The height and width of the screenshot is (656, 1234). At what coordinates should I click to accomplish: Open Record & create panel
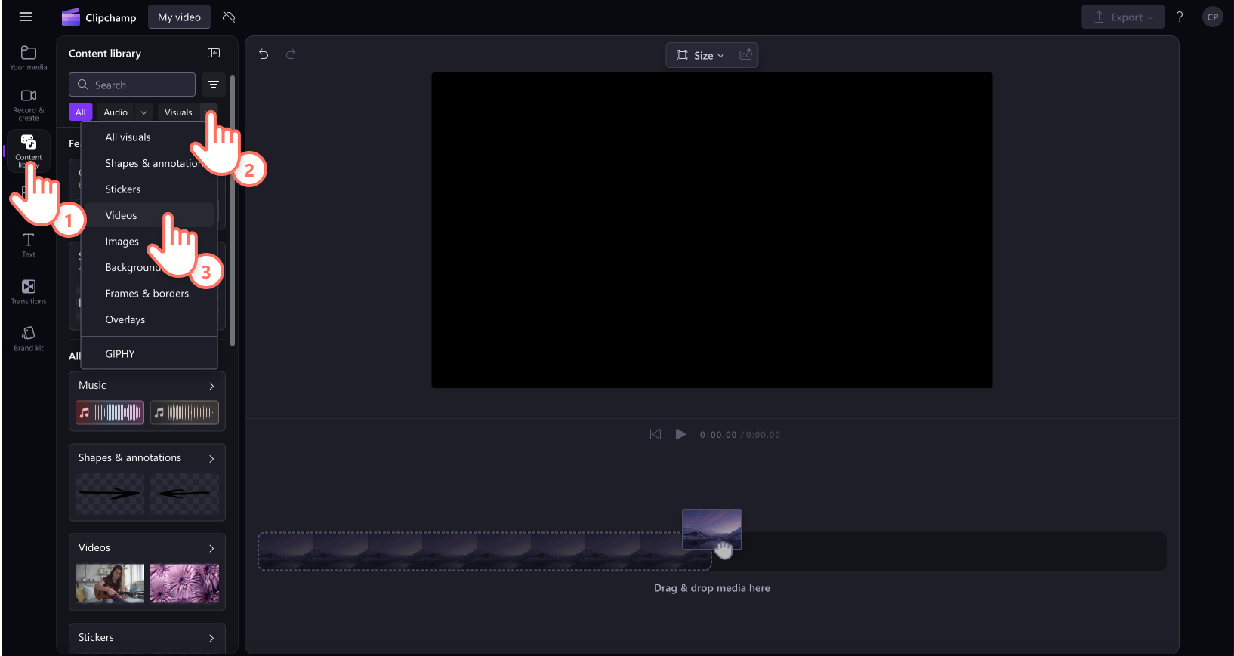click(x=29, y=104)
